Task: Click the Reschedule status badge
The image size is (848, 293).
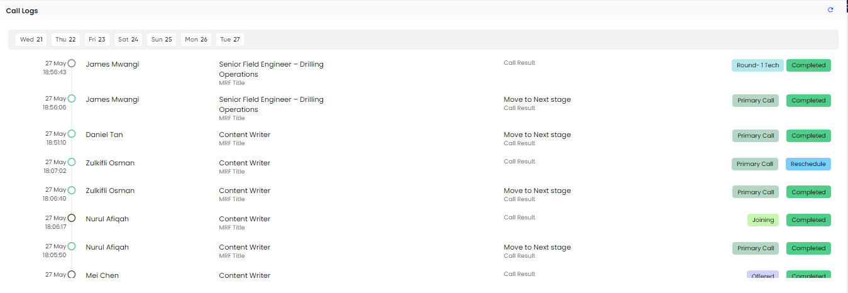Action: pyautogui.click(x=808, y=164)
